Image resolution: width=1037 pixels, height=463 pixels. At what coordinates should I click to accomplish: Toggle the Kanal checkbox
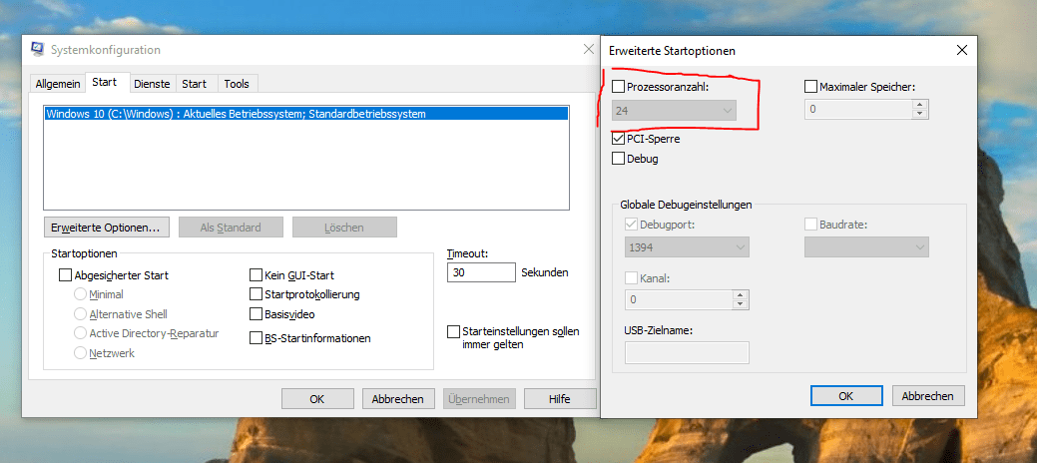coord(631,277)
